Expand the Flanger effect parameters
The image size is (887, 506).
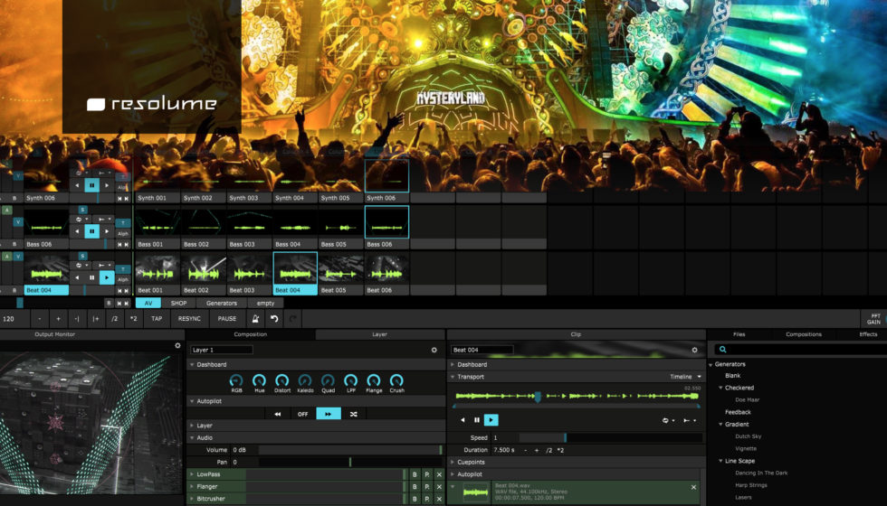pyautogui.click(x=192, y=487)
